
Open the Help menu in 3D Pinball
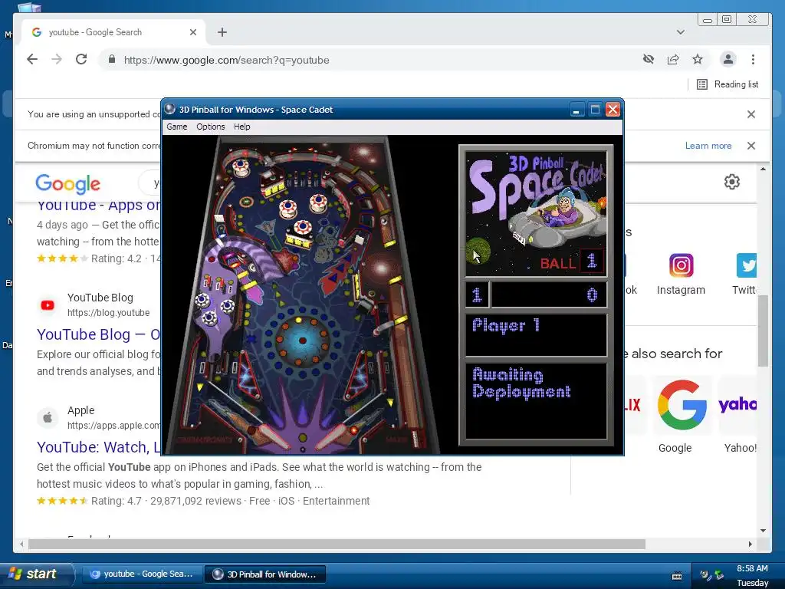241,127
